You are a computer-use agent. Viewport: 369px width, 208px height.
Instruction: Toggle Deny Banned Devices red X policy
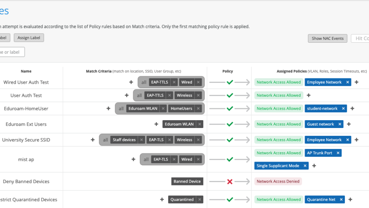click(x=230, y=181)
